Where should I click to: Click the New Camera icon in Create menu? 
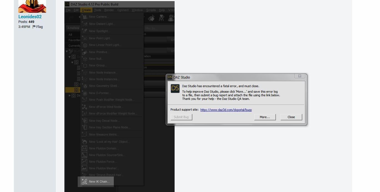[85, 17]
